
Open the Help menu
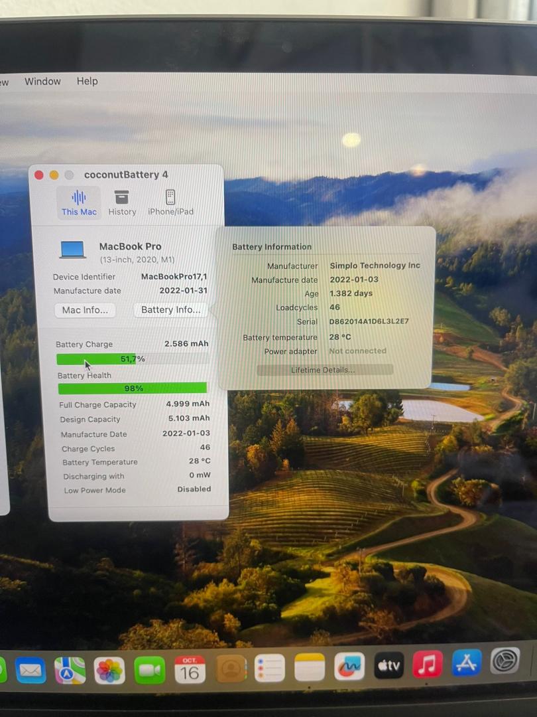point(87,81)
